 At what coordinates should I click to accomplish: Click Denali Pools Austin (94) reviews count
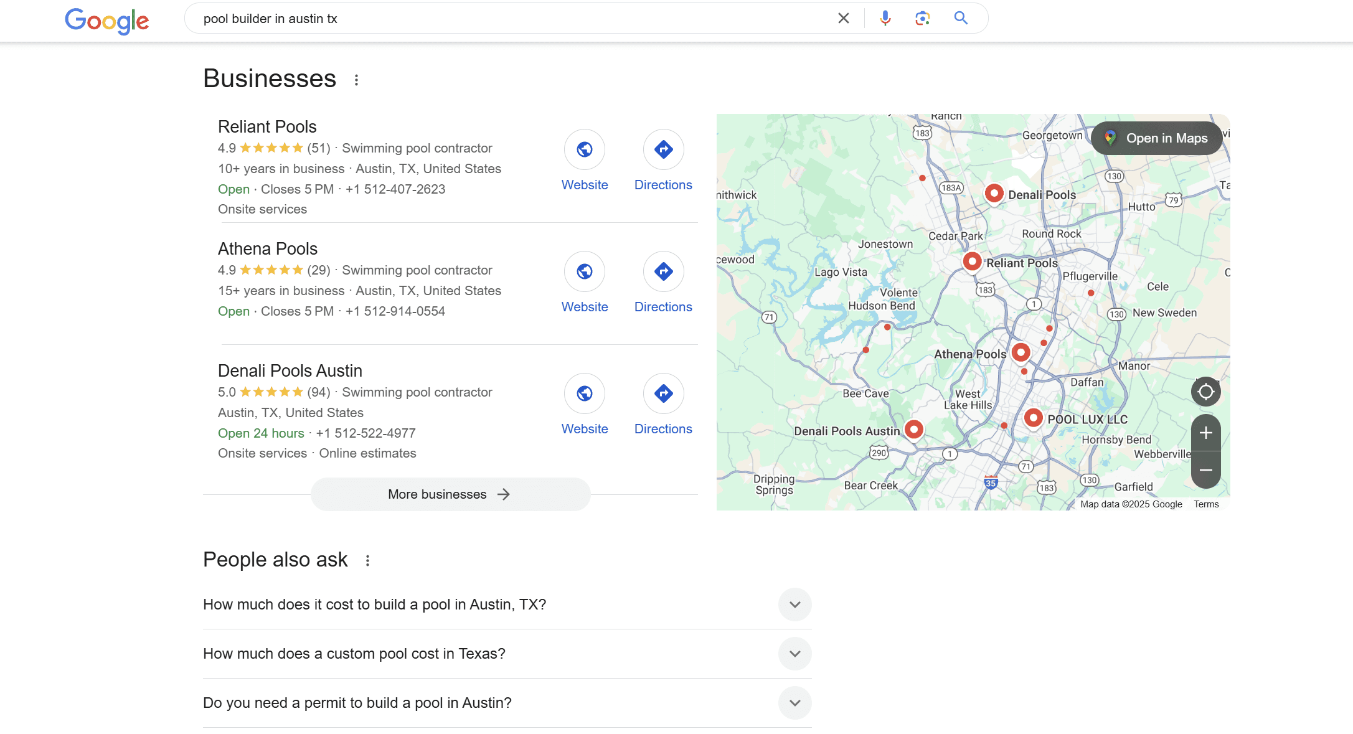tap(319, 392)
